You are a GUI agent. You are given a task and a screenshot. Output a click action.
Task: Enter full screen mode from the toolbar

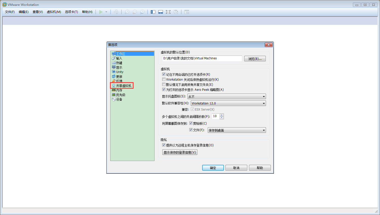168,12
